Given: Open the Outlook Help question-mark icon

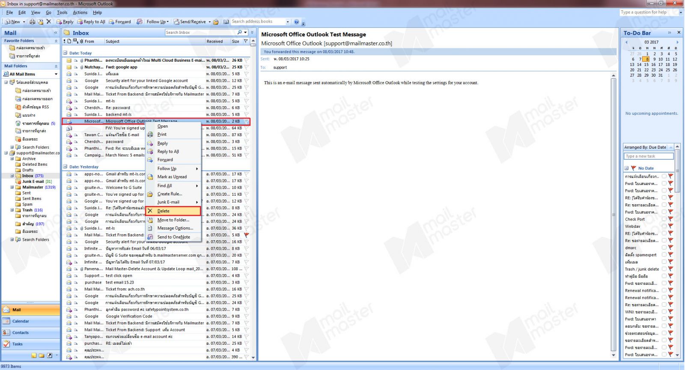Looking at the screenshot, I should (296, 22).
